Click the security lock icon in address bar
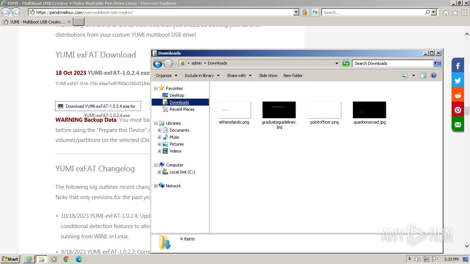 tap(304, 12)
